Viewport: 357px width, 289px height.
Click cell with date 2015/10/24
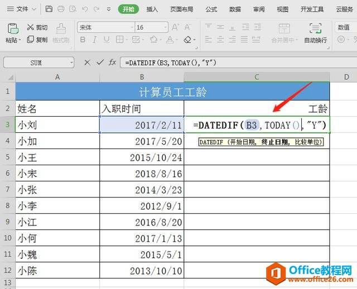click(x=142, y=157)
